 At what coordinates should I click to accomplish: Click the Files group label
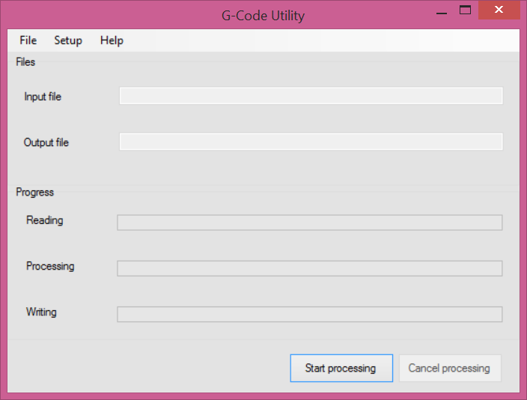click(x=25, y=62)
